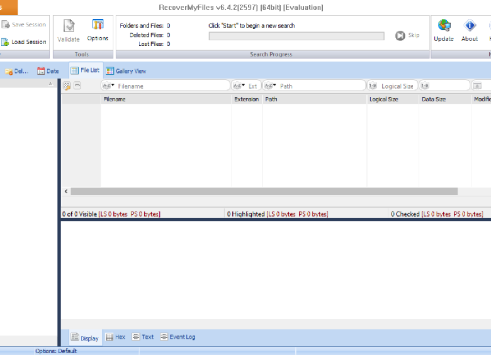
Task: Click the 'Options: Default' status bar entry
Action: click(x=56, y=351)
